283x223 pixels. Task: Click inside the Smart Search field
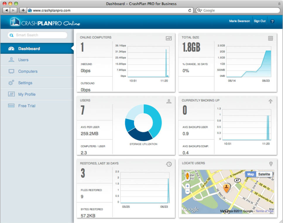tap(38, 35)
